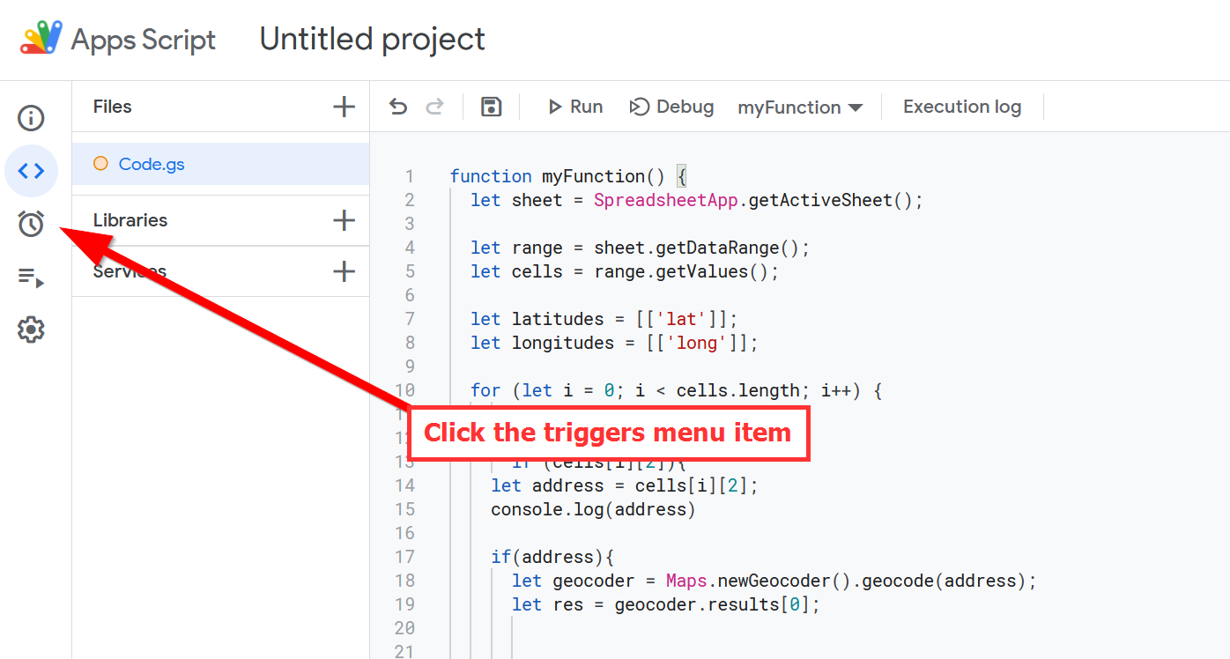Add a new file with plus icon
The image size is (1230, 659).
pos(344,107)
